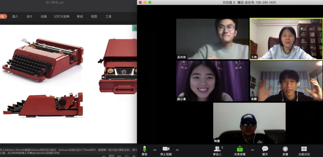The image size is (323, 157).
Task: Open the 设计 (Design) tab
Action: tap(29, 17)
